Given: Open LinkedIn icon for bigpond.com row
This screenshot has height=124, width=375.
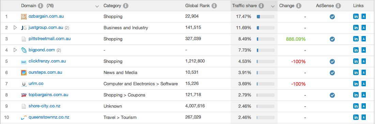Looking at the screenshot, I should [356, 50].
